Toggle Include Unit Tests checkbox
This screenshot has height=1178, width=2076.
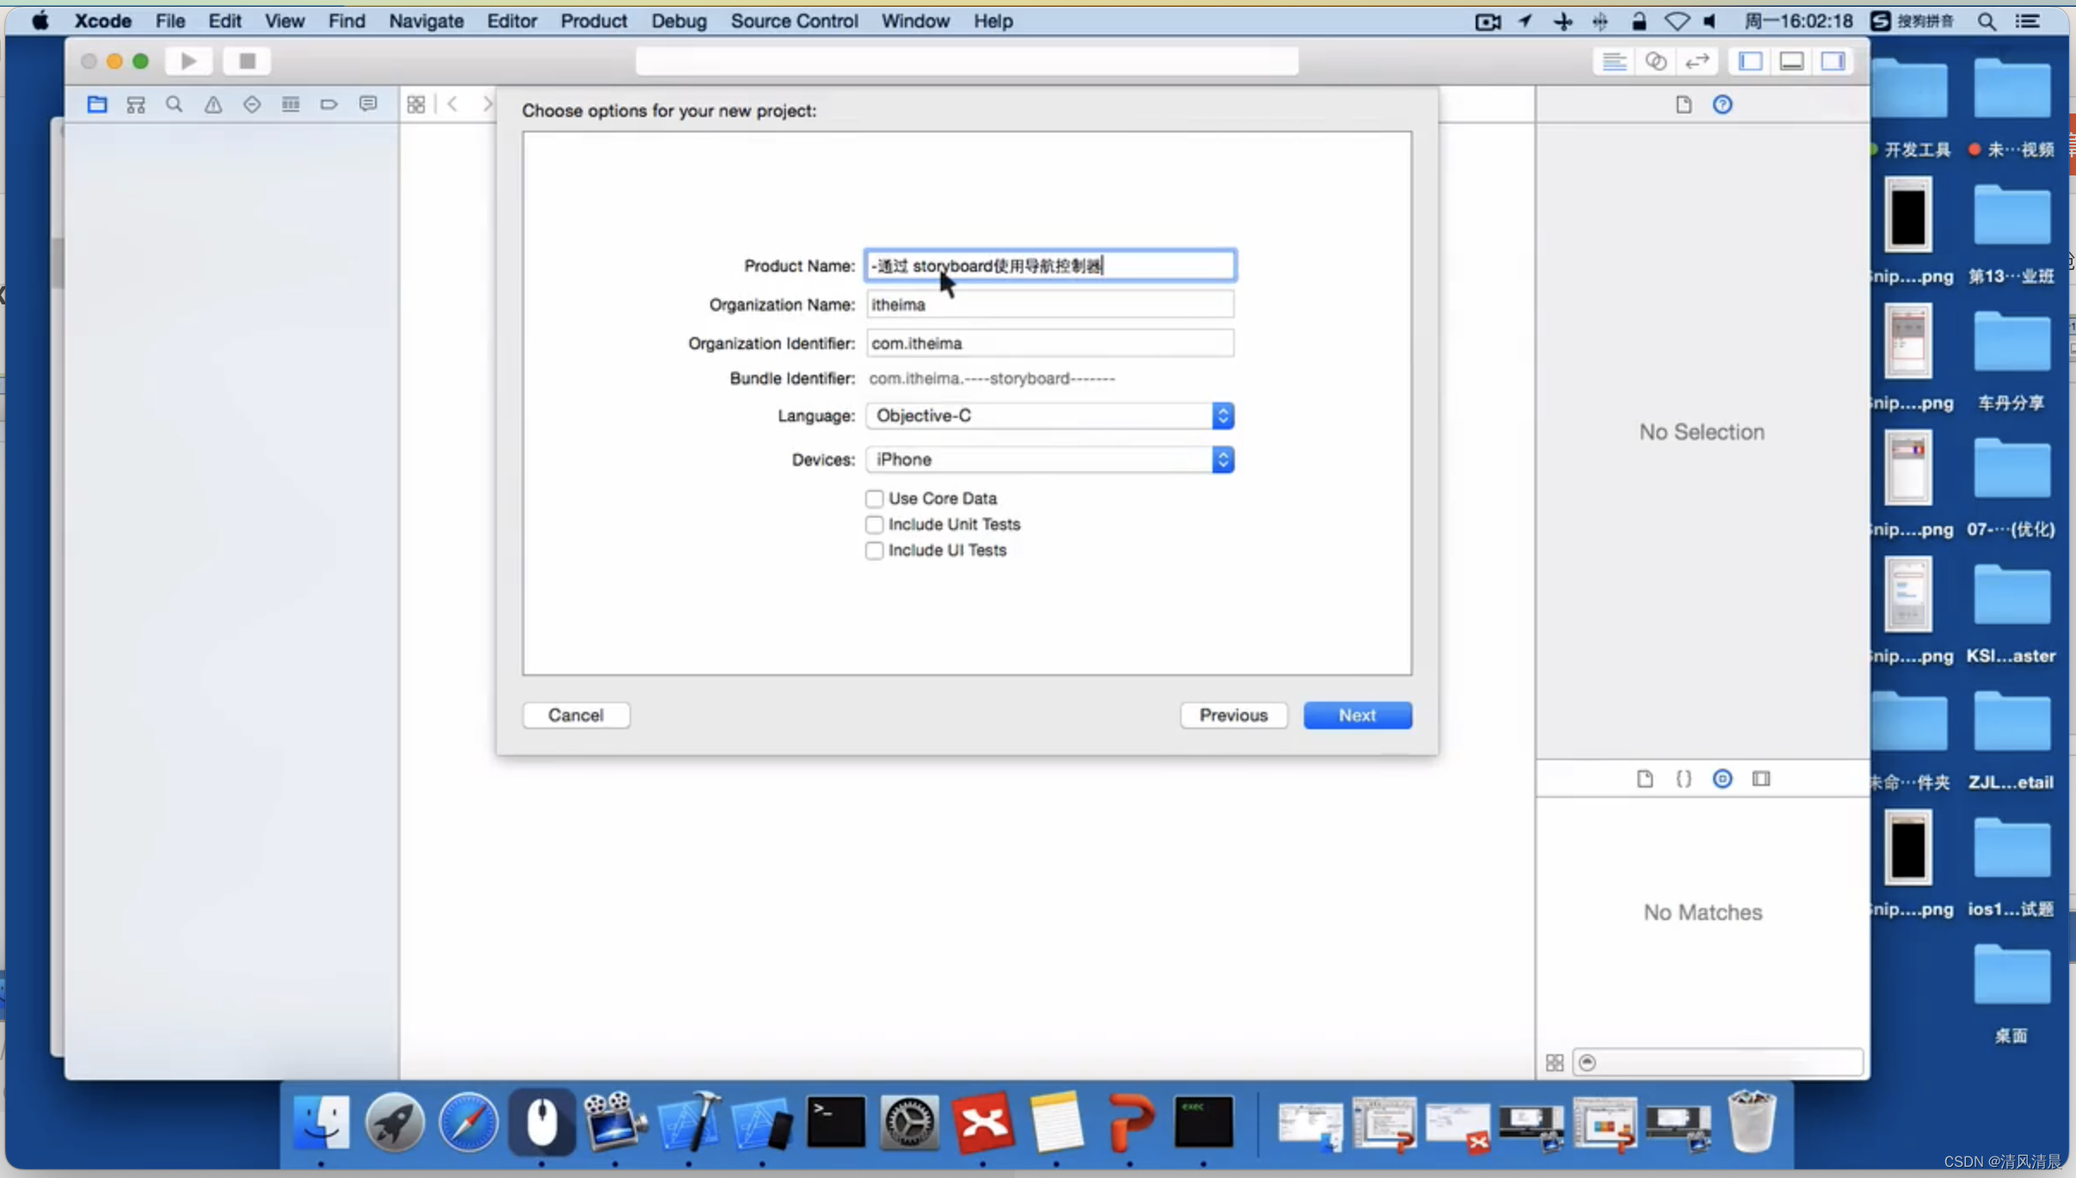tap(874, 525)
